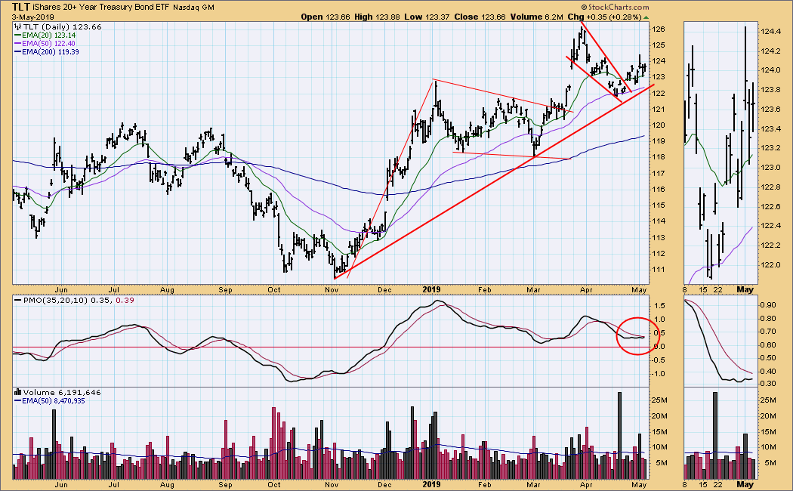Click the 'Low 123.37' header value
Viewport: 793px width, 491px height.
click(427, 17)
